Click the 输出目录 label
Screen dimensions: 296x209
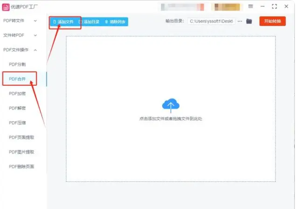174,21
